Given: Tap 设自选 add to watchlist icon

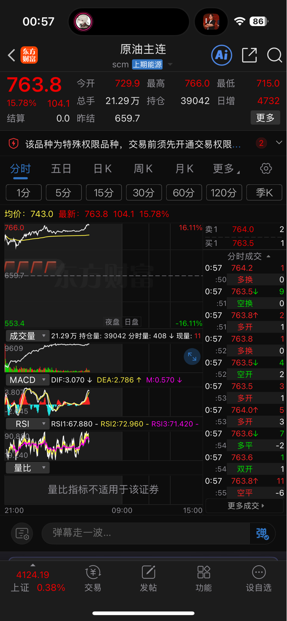Looking at the screenshot, I should click(x=259, y=578).
